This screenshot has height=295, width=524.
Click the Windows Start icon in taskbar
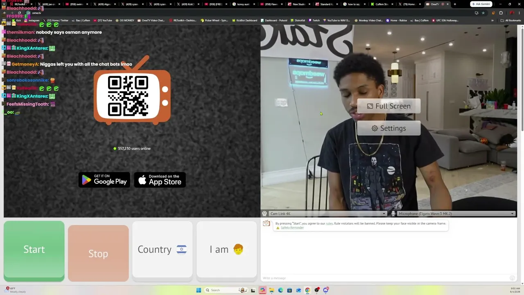tap(199, 290)
